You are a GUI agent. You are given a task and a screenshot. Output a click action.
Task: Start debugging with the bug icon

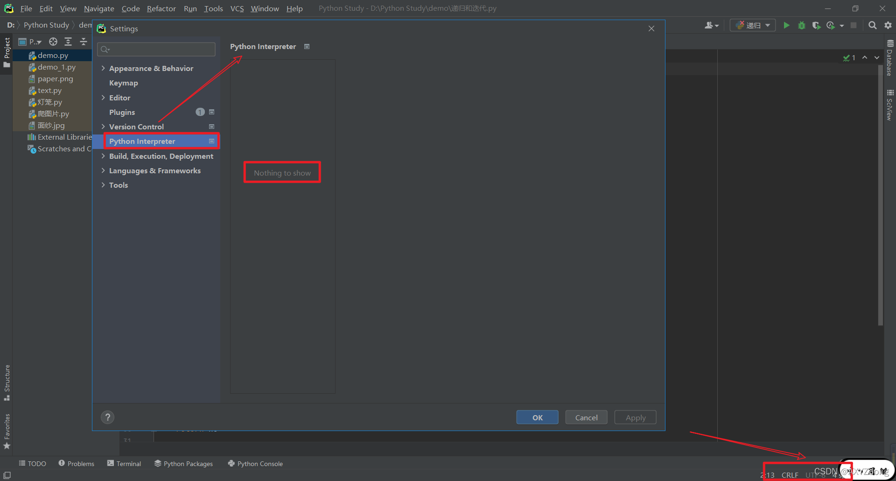802,25
